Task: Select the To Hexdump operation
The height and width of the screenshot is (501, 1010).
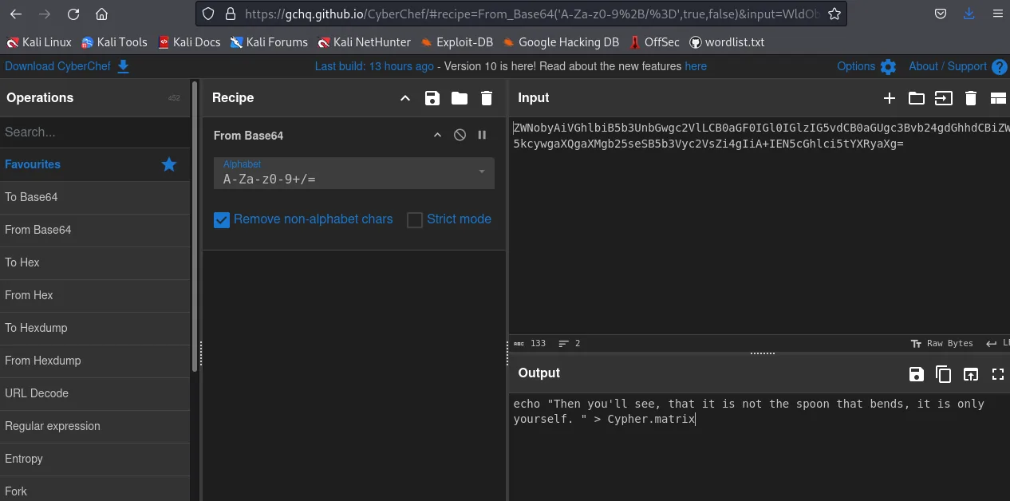Action: click(95, 328)
